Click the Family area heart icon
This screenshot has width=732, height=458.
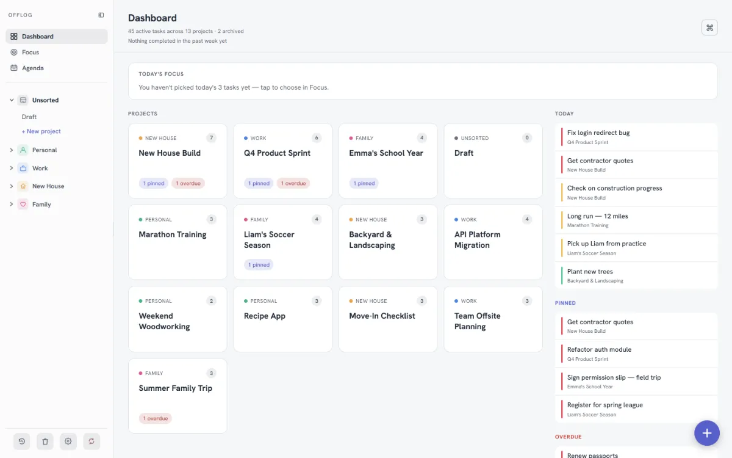23,205
